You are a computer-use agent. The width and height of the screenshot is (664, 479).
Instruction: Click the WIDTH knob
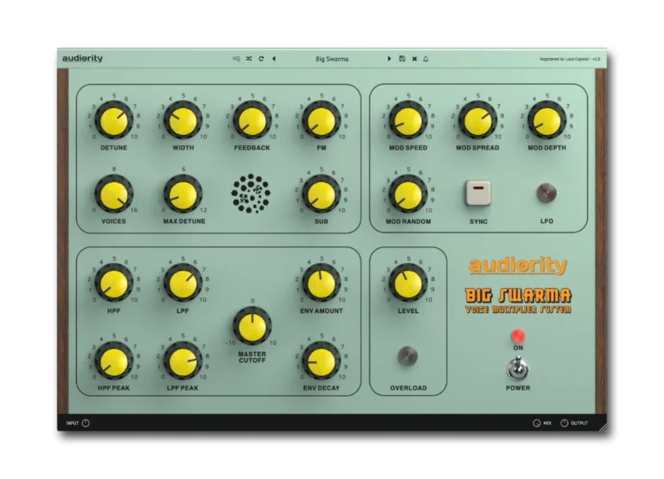click(x=183, y=121)
